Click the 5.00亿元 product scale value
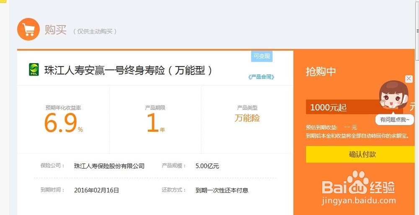This screenshot has height=215, width=419. pos(207,166)
